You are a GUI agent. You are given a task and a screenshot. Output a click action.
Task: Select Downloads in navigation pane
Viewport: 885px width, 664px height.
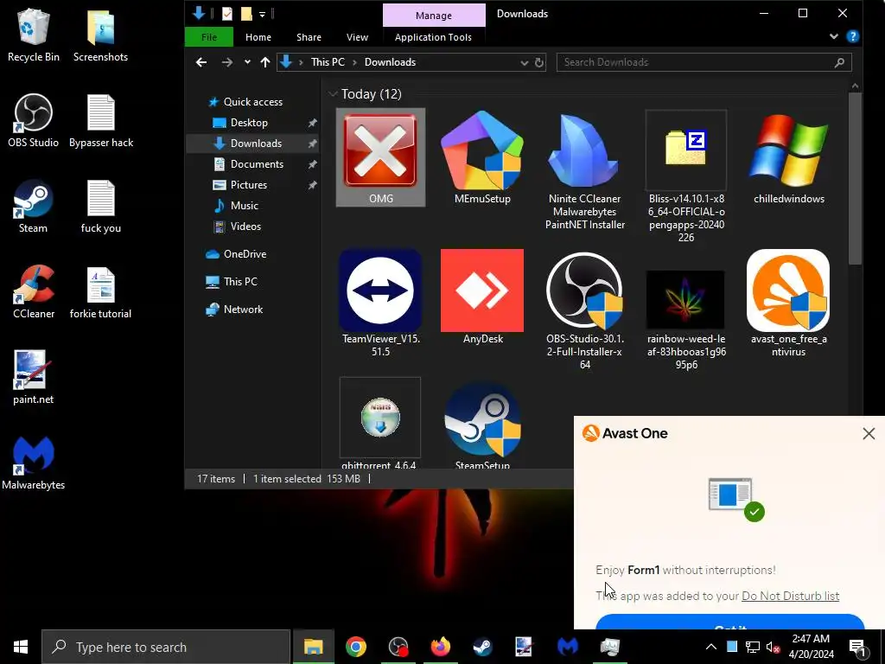[x=256, y=144]
